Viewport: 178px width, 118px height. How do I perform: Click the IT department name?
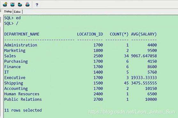click(x=6, y=72)
